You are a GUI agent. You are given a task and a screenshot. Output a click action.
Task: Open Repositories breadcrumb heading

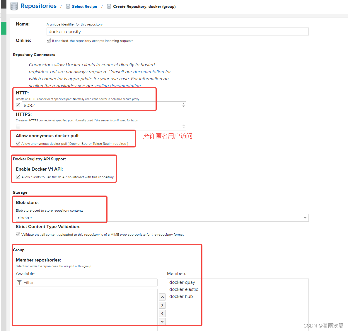pos(38,6)
